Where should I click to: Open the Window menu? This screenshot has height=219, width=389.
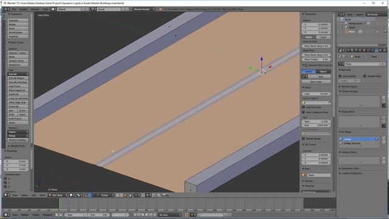[35, 9]
